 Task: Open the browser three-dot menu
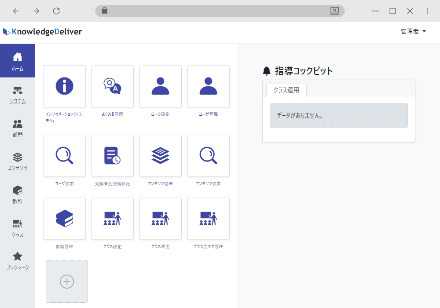click(x=427, y=11)
